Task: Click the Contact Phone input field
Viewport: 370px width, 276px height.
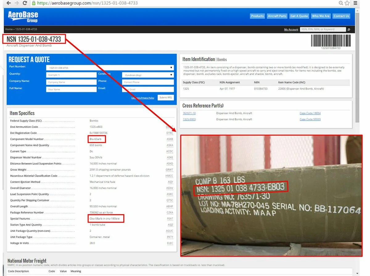Action: [148, 82]
